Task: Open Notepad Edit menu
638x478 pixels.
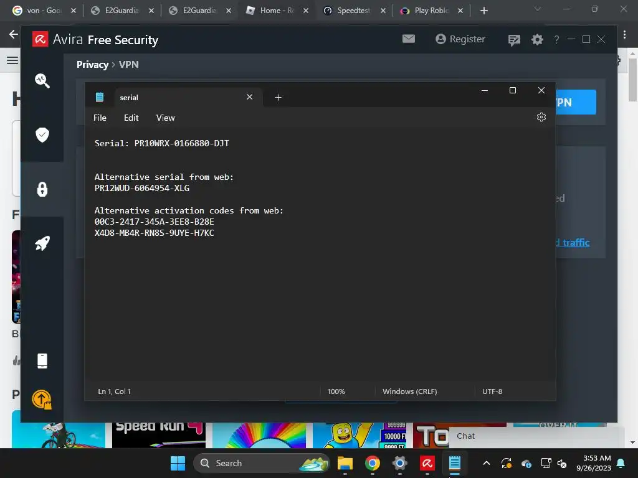Action: pyautogui.click(x=131, y=118)
